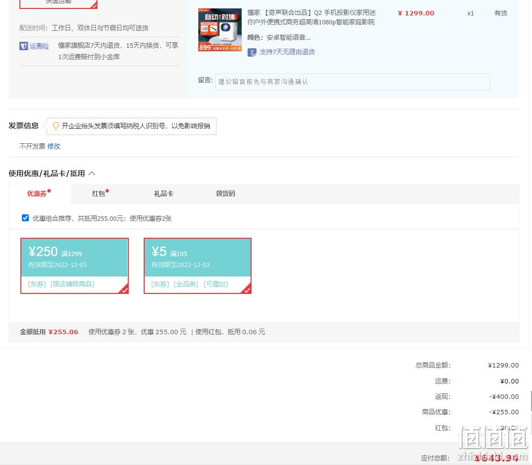Click the 运费险 link text
This screenshot has height=465, width=532.
[39, 46]
